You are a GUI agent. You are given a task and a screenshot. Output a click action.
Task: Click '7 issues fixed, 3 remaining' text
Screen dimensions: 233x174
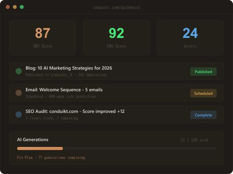(52, 118)
